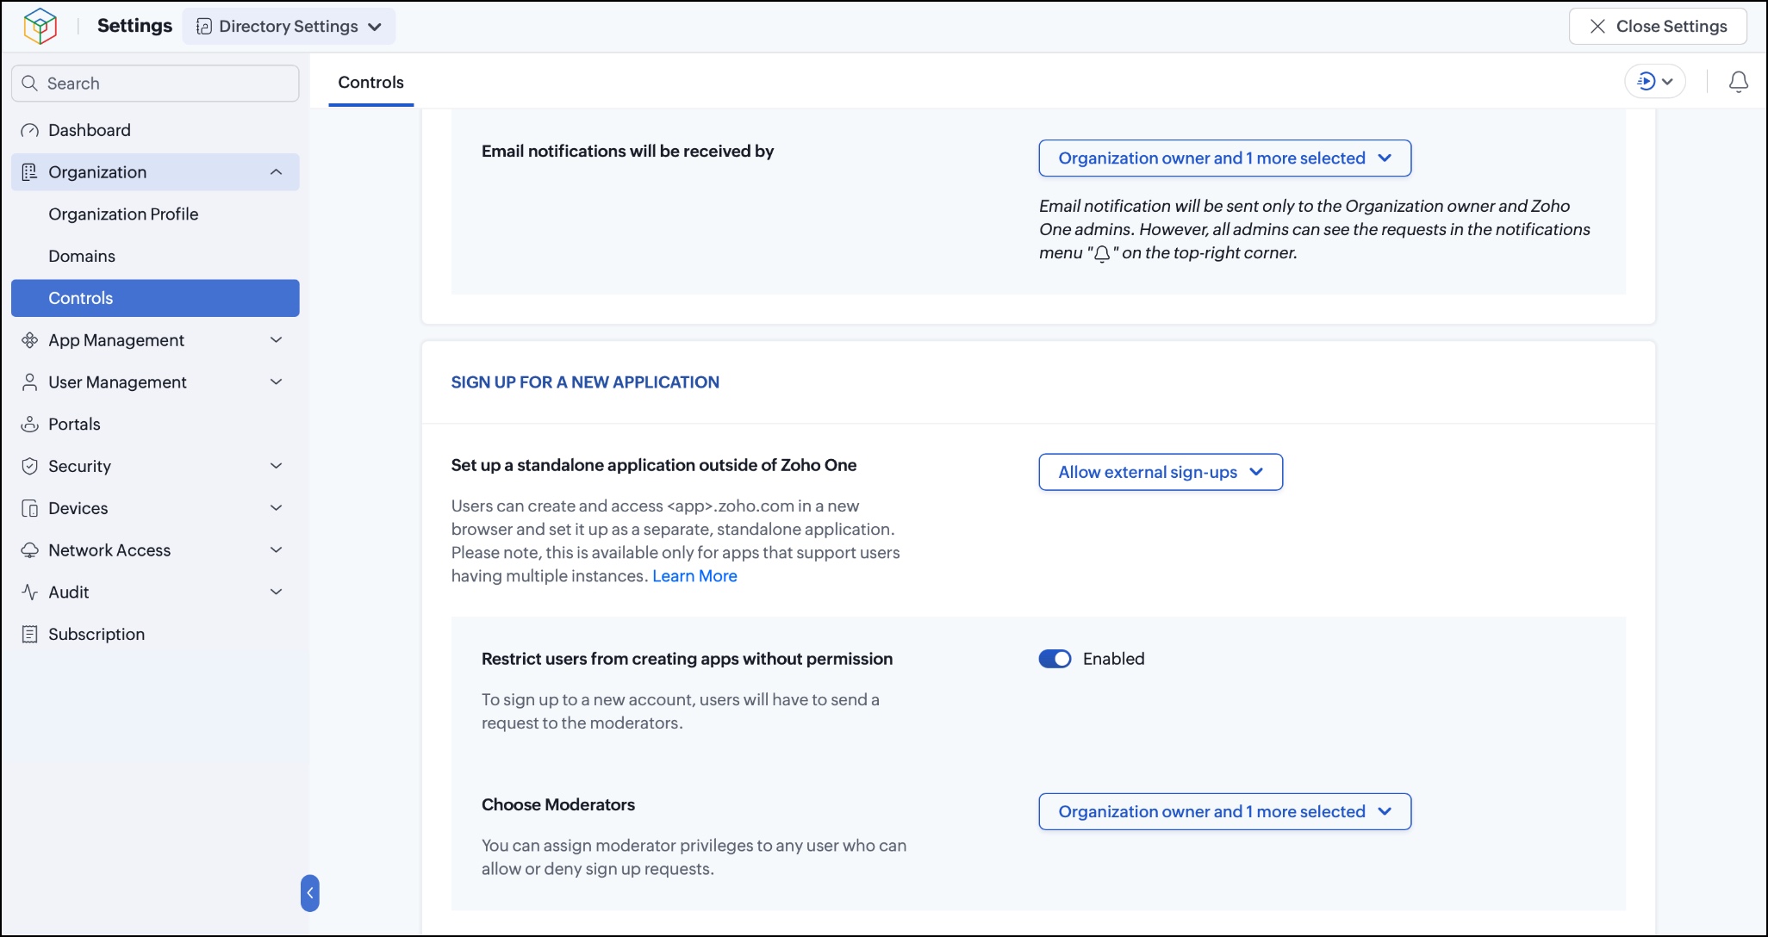This screenshot has height=937, width=1768.
Task: Open the Directory Settings dropdown
Action: click(x=289, y=26)
